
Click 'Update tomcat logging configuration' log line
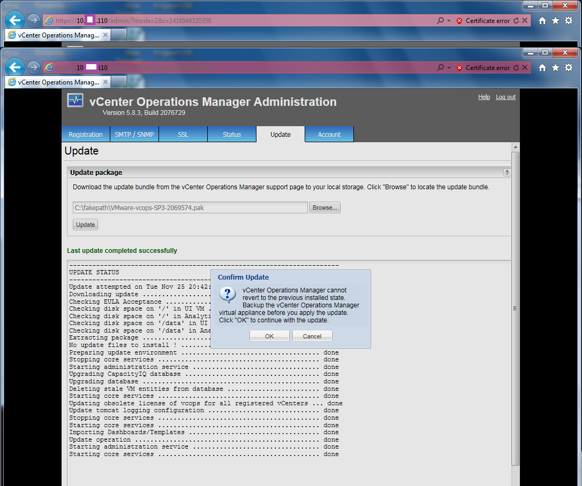[x=204, y=411]
